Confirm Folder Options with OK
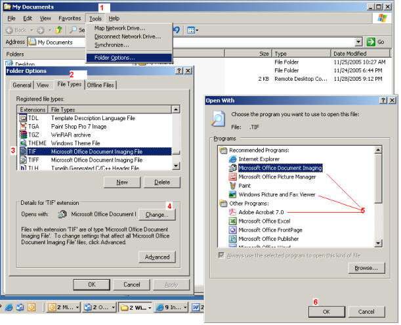Viewport: 401px width, 325px height. point(92,284)
